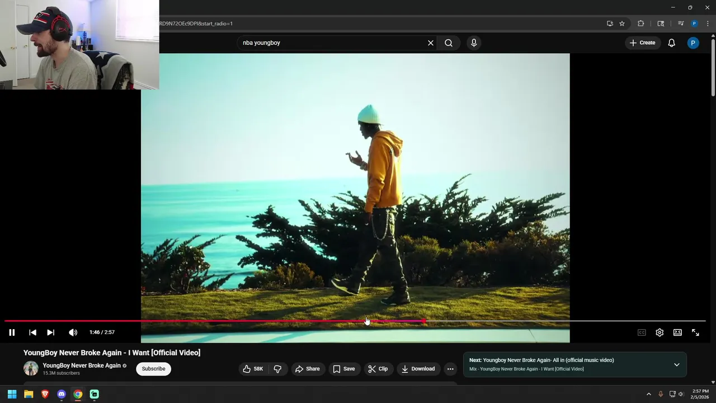Share this video
This screenshot has width=716, height=403.
[308, 369]
